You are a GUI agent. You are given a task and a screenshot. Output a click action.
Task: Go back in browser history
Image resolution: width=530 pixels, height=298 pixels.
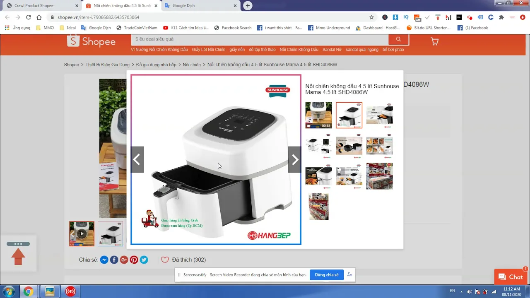(7, 17)
